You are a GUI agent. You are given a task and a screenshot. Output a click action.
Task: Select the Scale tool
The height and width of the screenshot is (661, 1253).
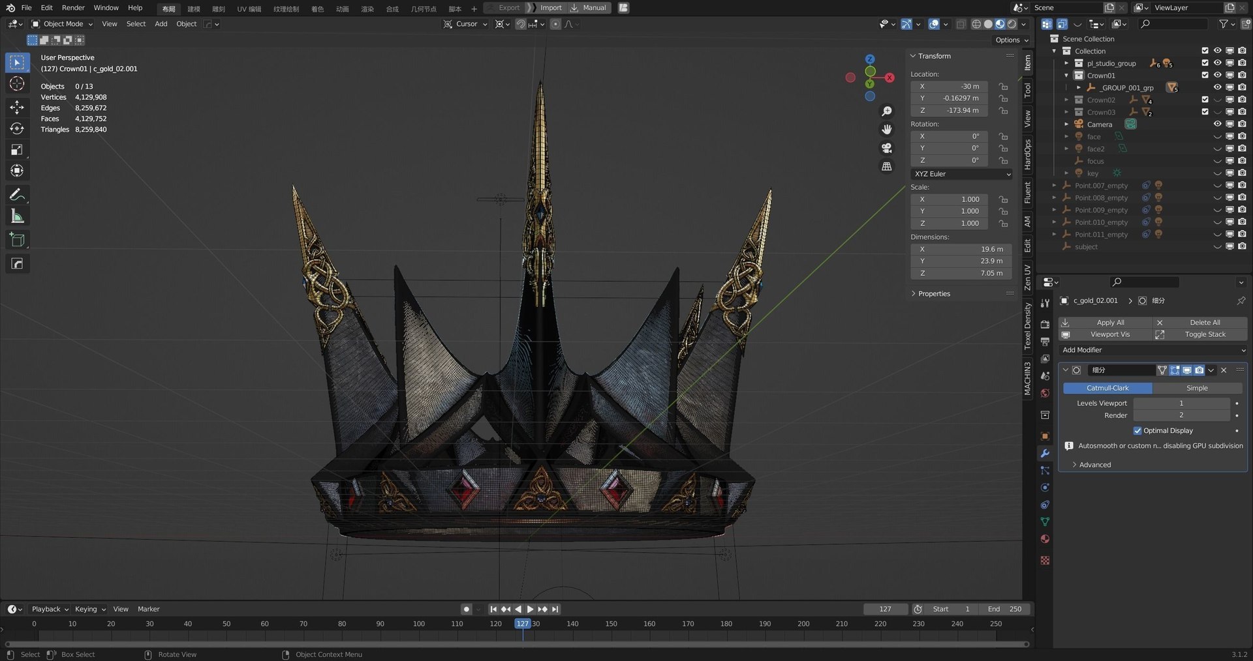tap(18, 150)
